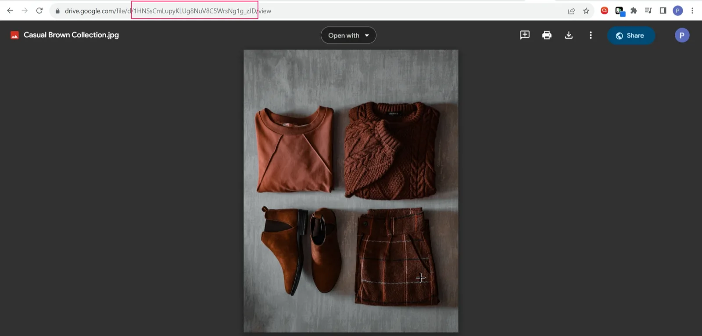Image resolution: width=702 pixels, height=336 pixels.
Task: Print the Casual Brown Collection image
Action: [x=547, y=35]
